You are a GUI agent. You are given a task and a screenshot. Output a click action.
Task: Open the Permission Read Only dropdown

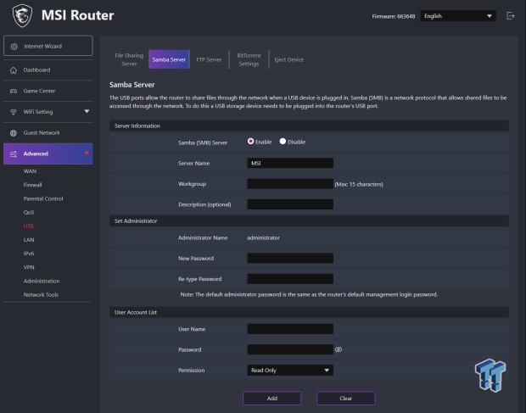pos(290,370)
